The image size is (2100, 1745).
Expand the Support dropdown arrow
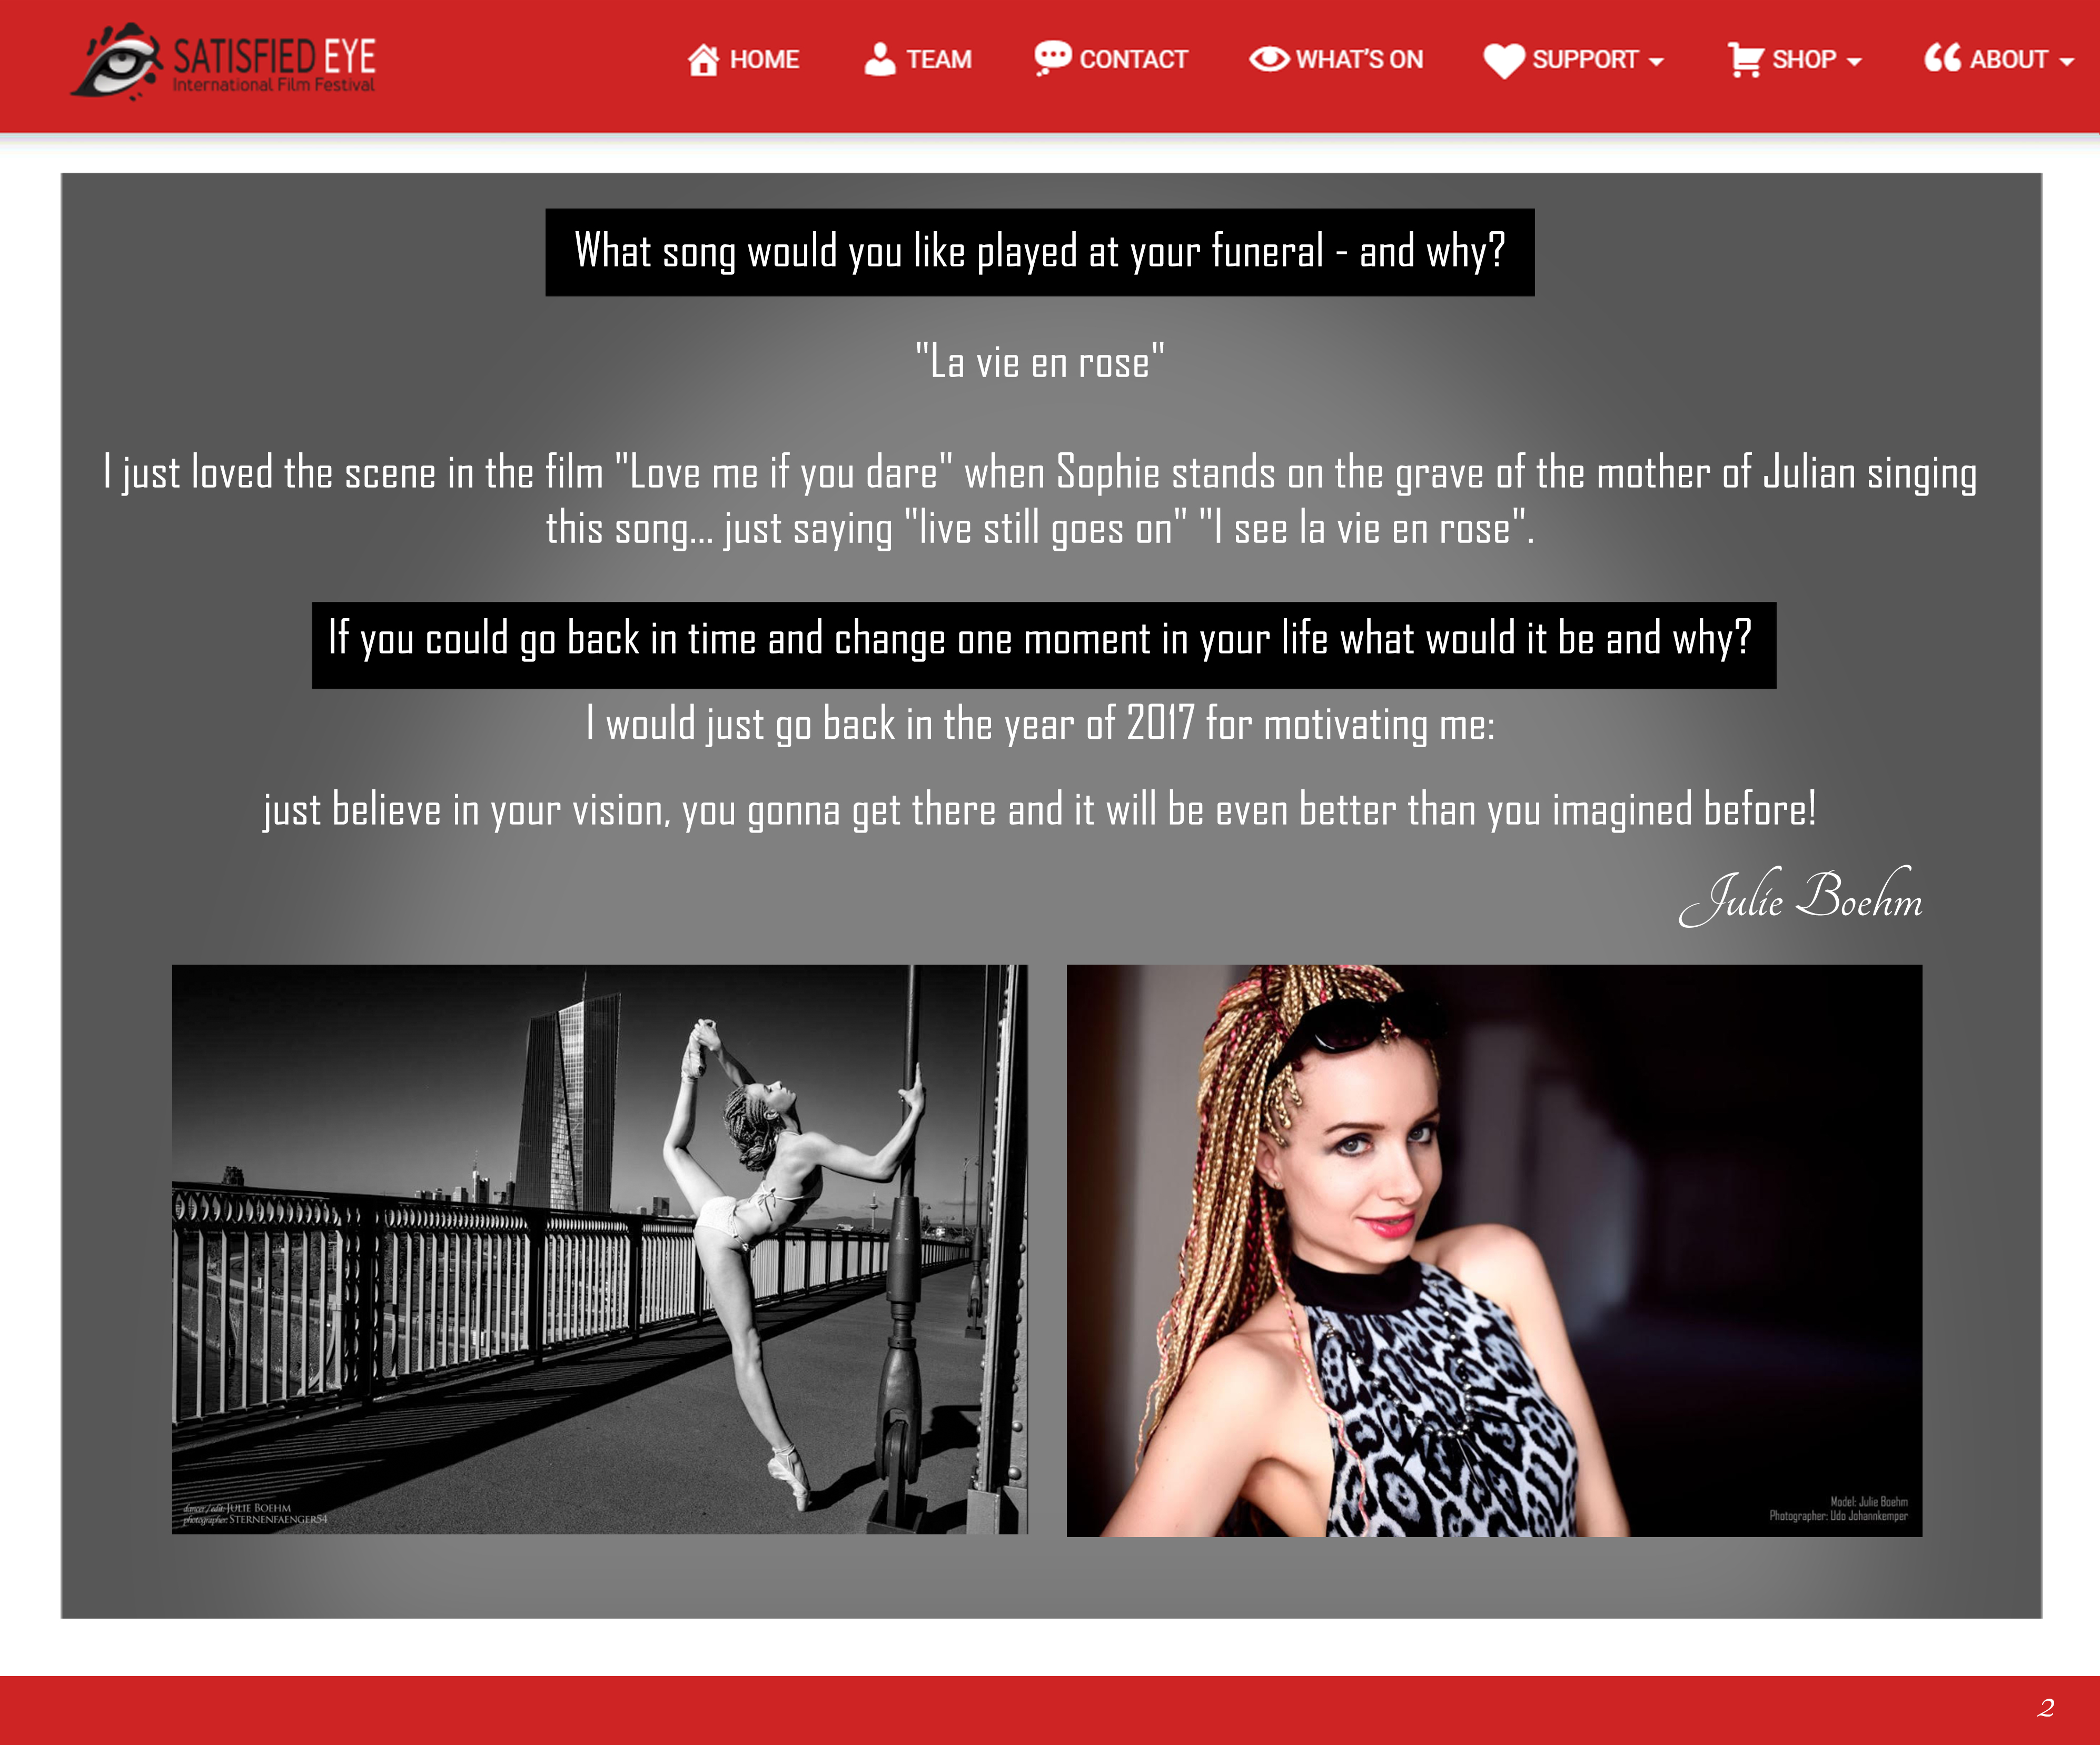point(1656,62)
